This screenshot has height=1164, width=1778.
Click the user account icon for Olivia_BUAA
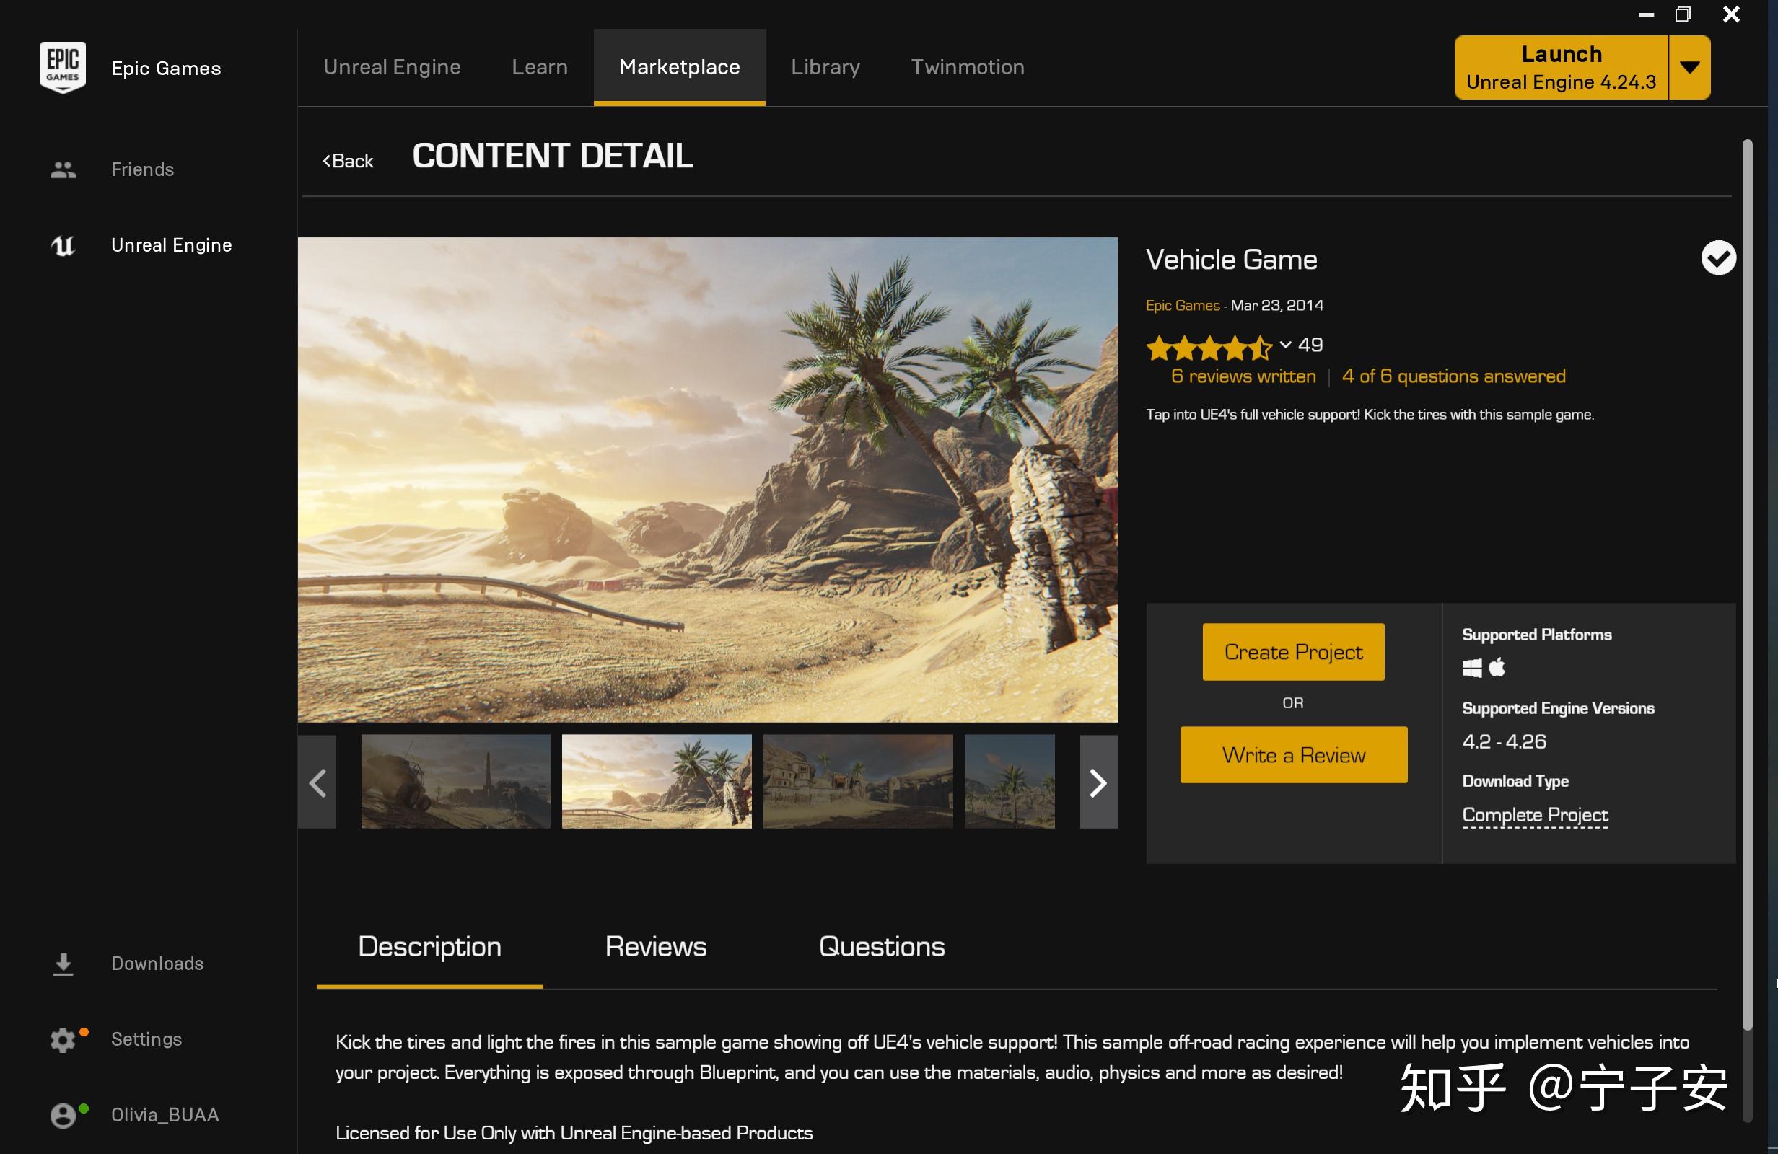pos(61,1115)
